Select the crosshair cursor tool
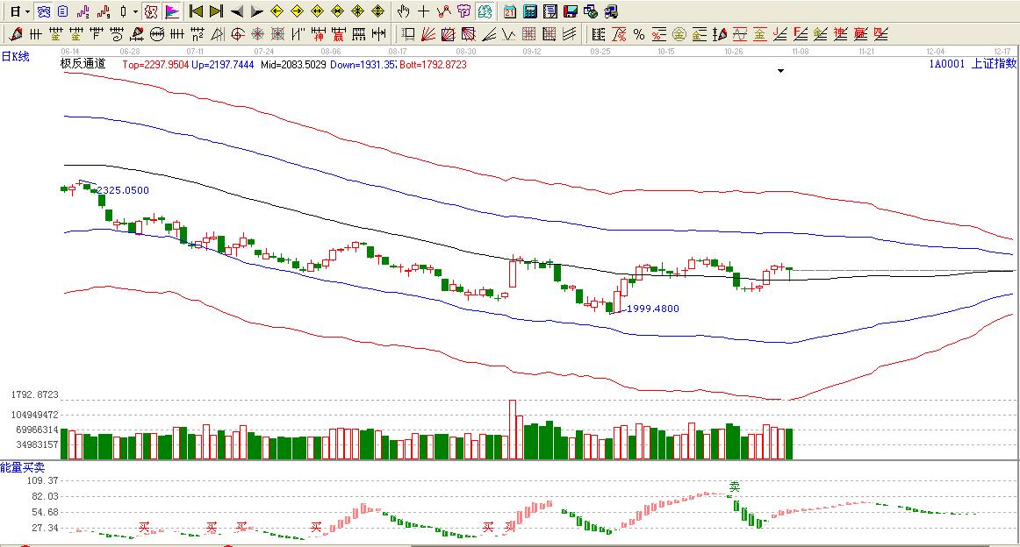The image size is (1020, 547). tap(424, 11)
